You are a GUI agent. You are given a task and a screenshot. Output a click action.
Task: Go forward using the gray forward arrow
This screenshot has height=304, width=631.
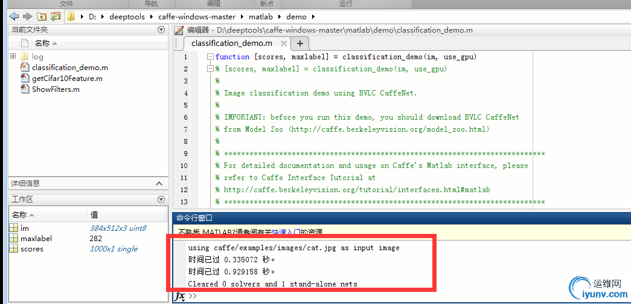[27, 16]
